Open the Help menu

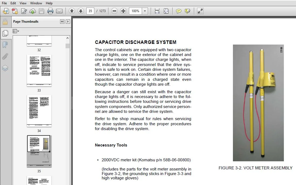tap(49, 3)
